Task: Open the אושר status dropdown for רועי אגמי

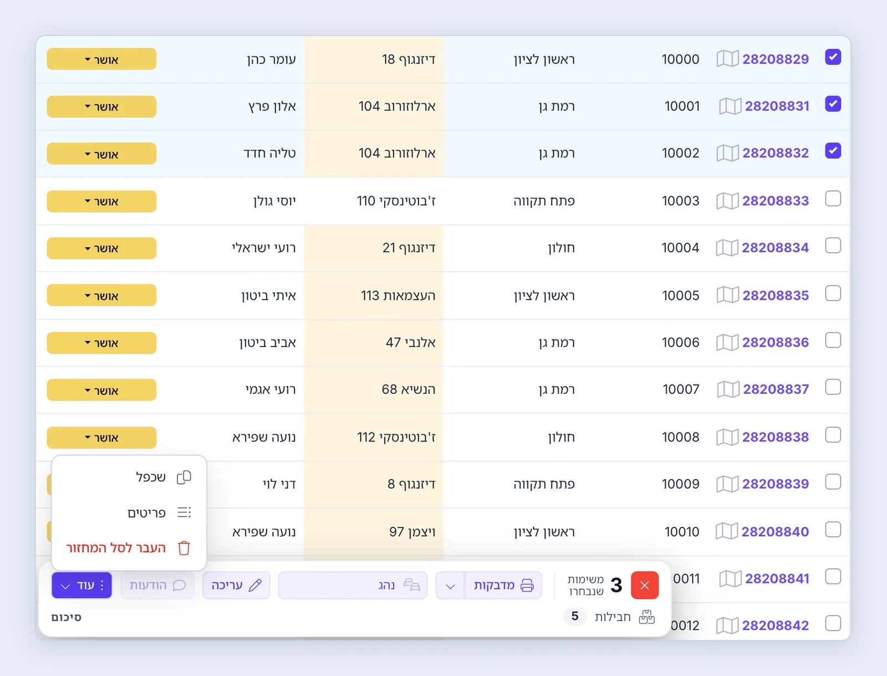Action: click(x=101, y=390)
